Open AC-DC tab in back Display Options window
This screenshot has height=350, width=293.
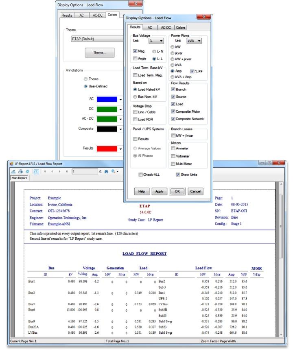pyautogui.click(x=98, y=15)
